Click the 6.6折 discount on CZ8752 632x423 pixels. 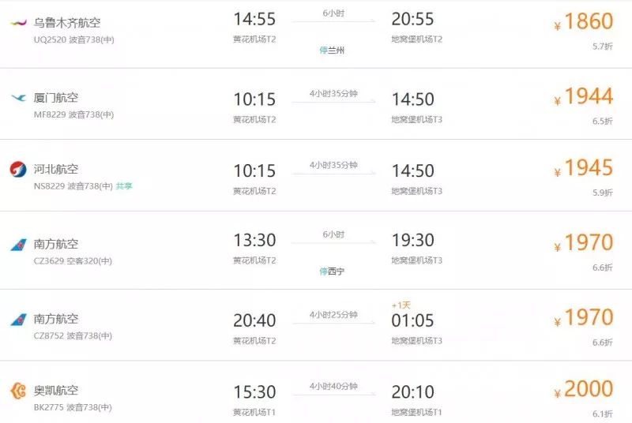tap(603, 343)
